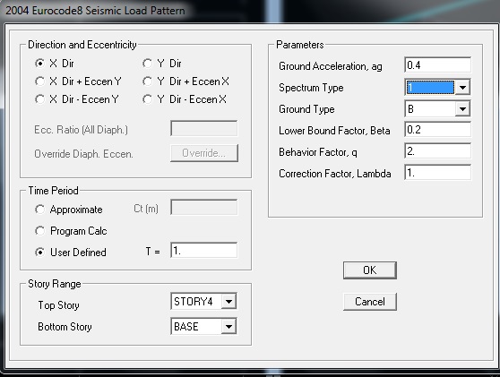Click the Ct (m) input field
The height and width of the screenshot is (377, 500).
tap(203, 208)
